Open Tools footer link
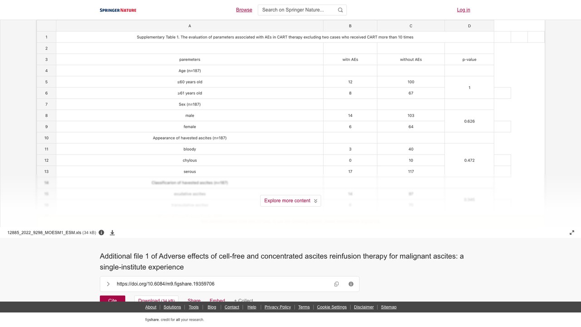Image resolution: width=581 pixels, height=327 pixels. tap(194, 307)
